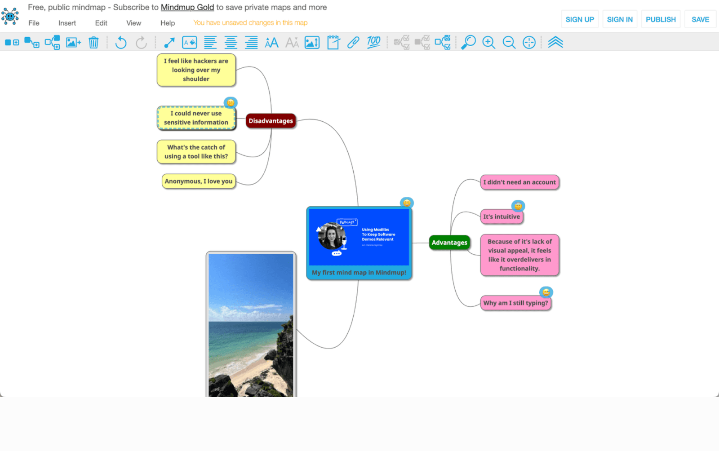Viewport: 719px width, 451px height.
Task: Delete the selected node with trash icon
Action: coord(93,42)
